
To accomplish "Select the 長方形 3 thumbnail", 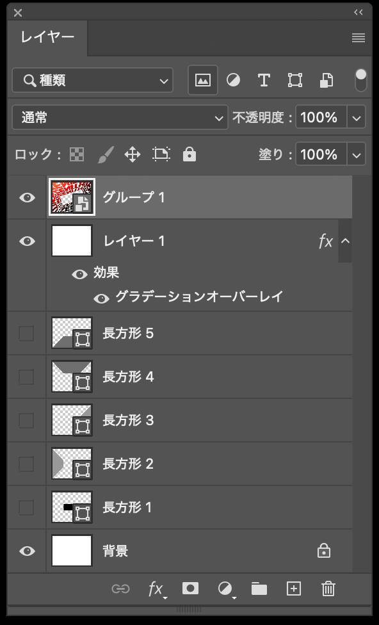I will [72, 420].
